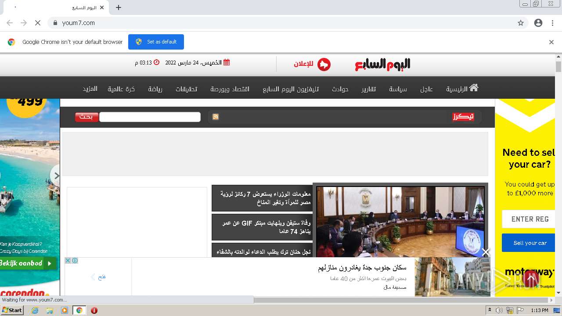
Task: Open سياسة politics section
Action: point(398,89)
